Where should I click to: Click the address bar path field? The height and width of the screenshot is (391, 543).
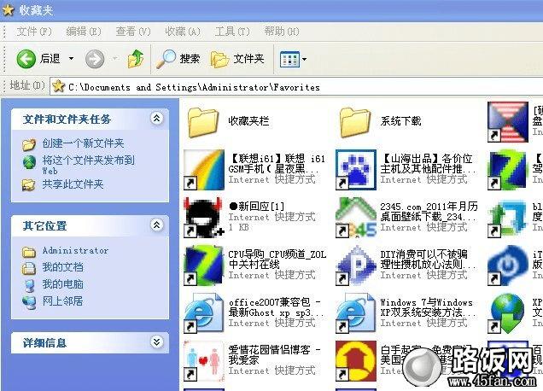296,86
